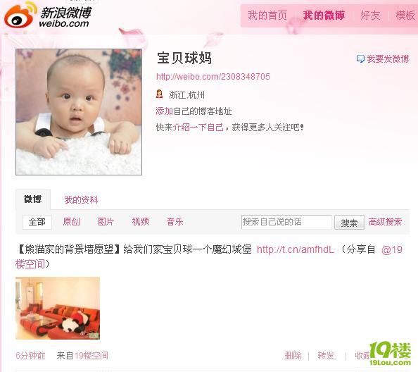Viewport: 418px width, 372px height.
Task: Filter posts by 原创
Action: (x=72, y=221)
